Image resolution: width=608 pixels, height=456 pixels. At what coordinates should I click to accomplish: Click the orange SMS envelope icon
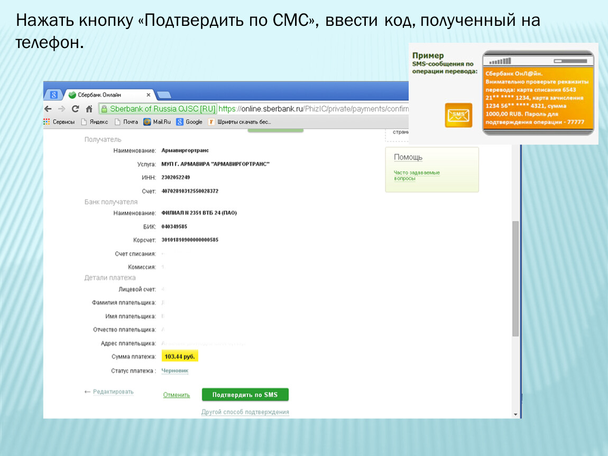pos(458,115)
